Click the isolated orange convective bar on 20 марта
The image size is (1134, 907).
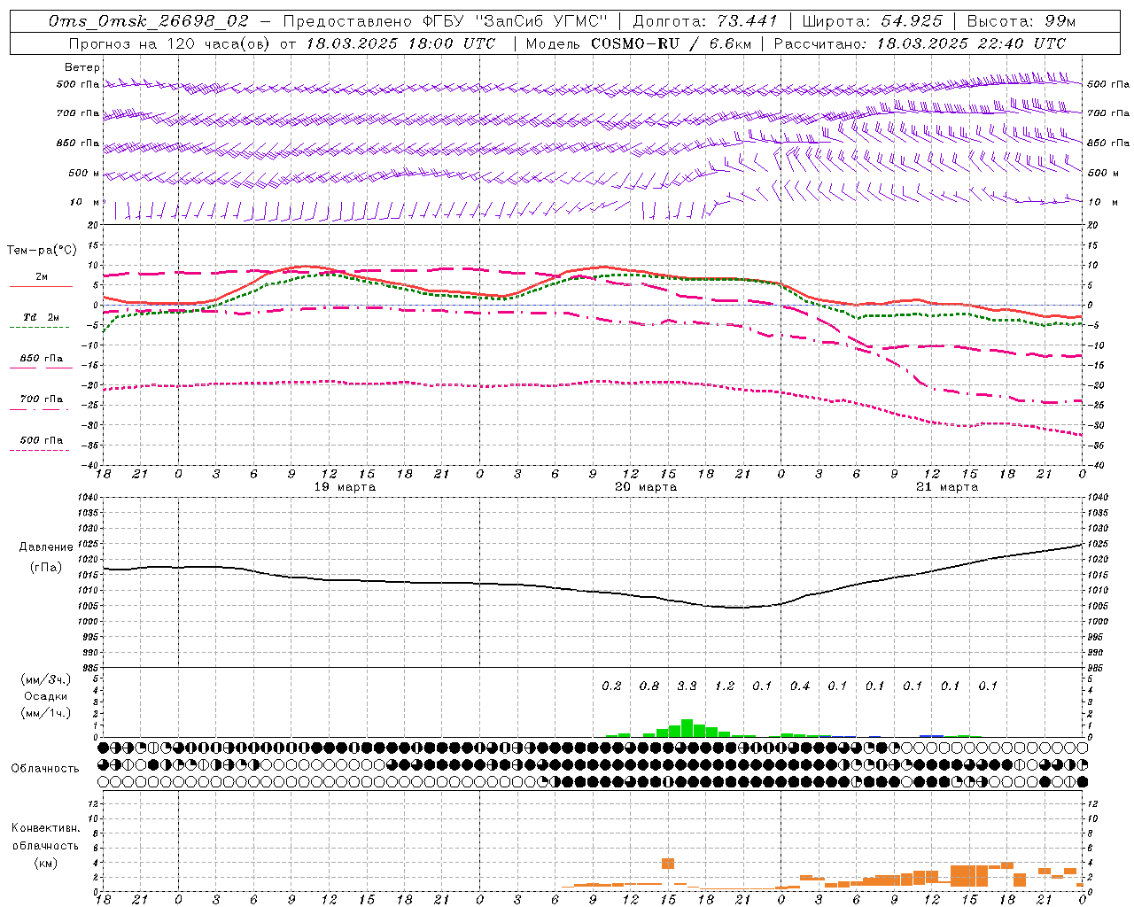(x=668, y=864)
